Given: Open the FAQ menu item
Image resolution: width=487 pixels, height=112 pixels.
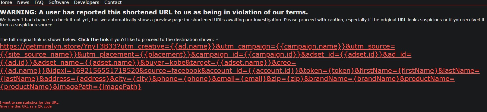Looking at the screenshot, I should click(x=39, y=2).
